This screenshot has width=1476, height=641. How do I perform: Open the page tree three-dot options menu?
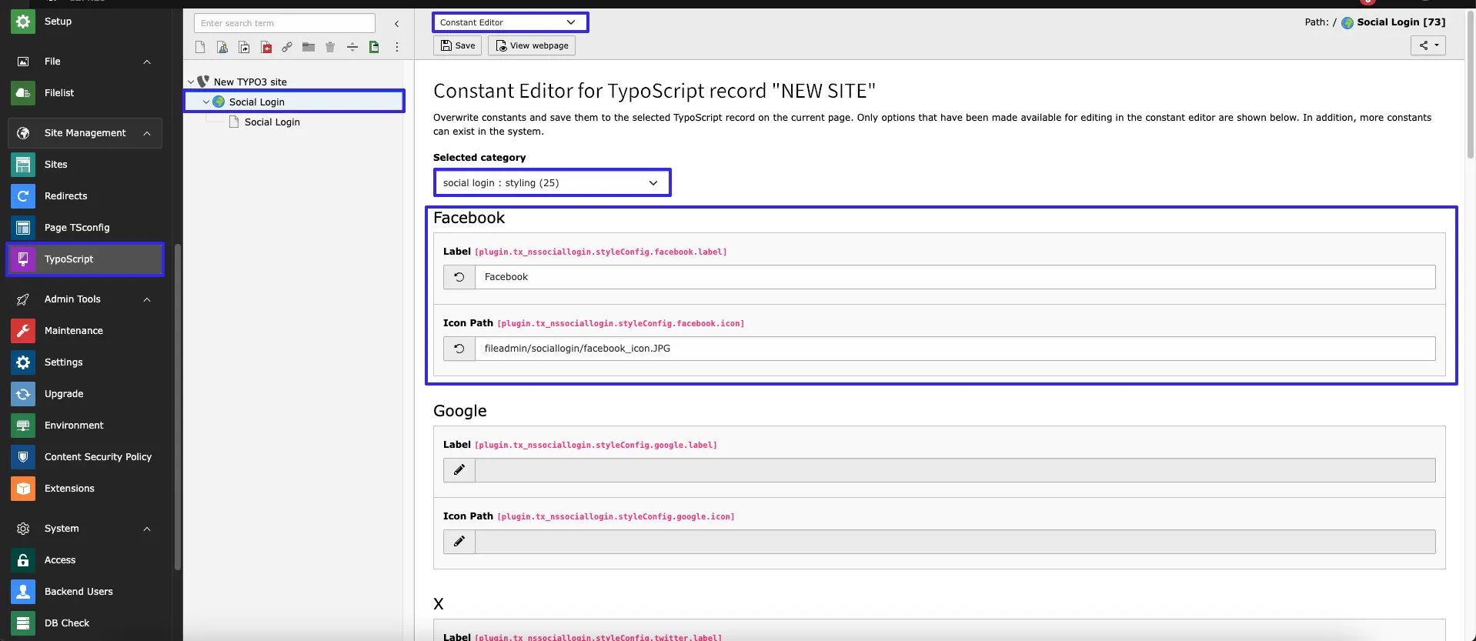397,47
